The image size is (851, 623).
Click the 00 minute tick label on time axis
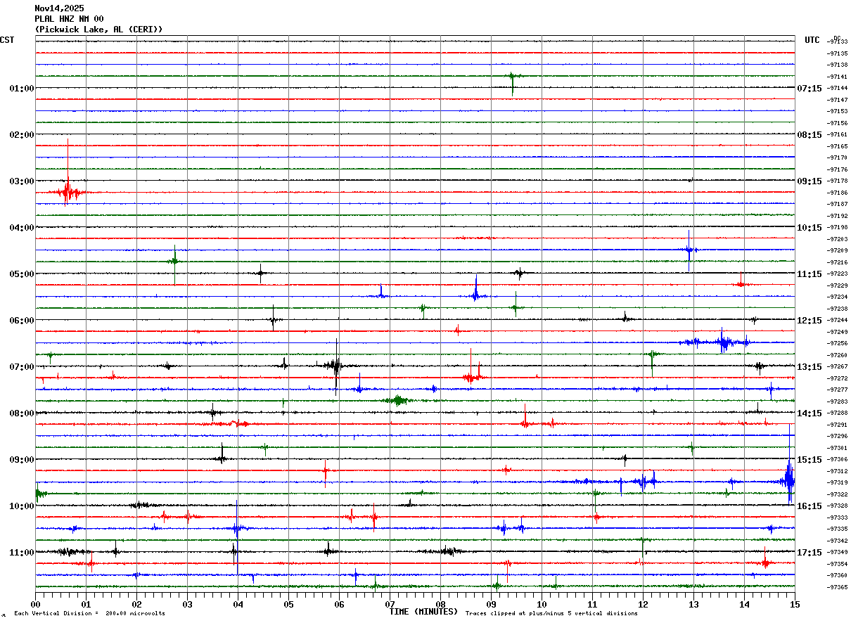[35, 604]
